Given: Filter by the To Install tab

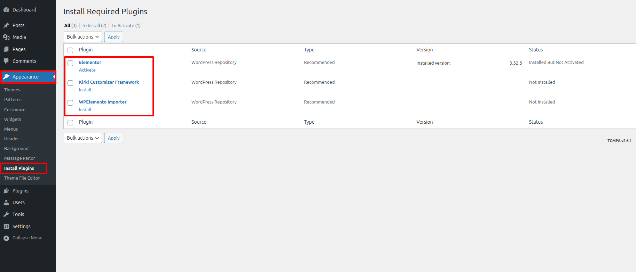Looking at the screenshot, I should click(x=94, y=26).
